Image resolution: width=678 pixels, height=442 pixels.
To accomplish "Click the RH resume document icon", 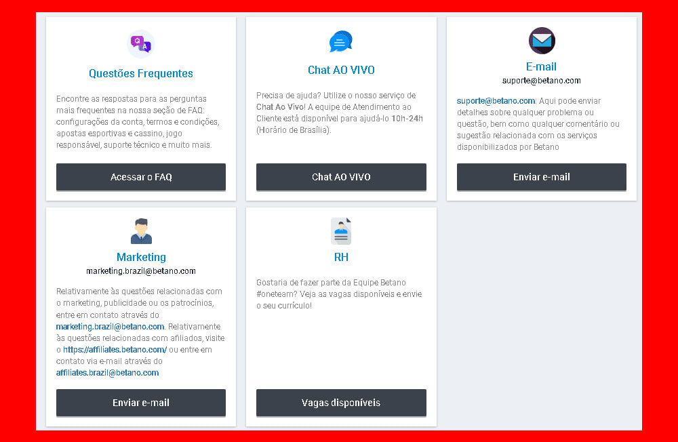I will pyautogui.click(x=341, y=231).
